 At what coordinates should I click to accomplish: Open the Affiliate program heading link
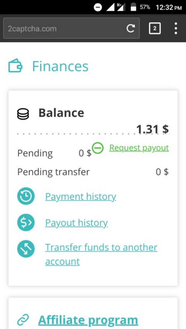click(88, 320)
